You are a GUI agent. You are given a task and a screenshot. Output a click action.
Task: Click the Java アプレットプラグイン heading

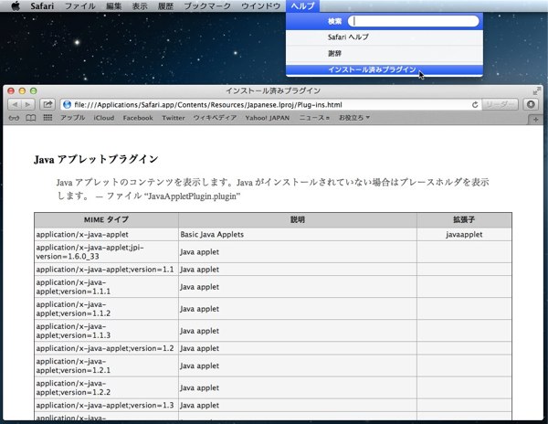click(96, 159)
